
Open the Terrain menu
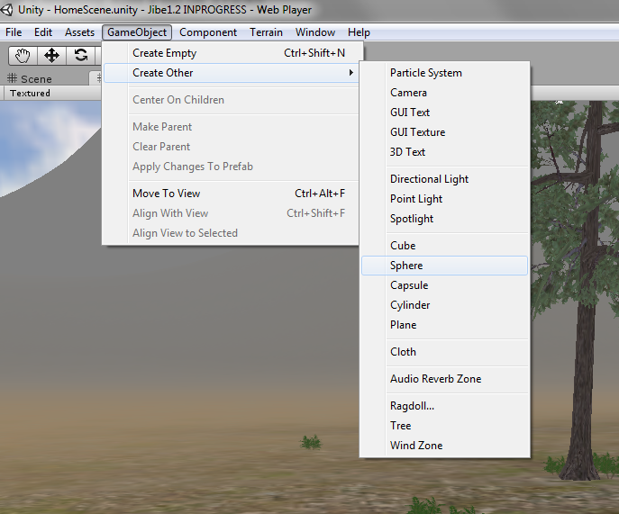(x=266, y=32)
